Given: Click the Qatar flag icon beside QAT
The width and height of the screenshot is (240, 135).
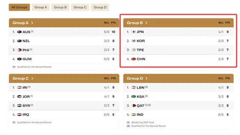Looking at the screenshot, I should click(133, 105).
